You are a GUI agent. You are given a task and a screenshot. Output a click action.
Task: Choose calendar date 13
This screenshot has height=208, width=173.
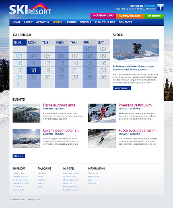[x=62, y=63]
